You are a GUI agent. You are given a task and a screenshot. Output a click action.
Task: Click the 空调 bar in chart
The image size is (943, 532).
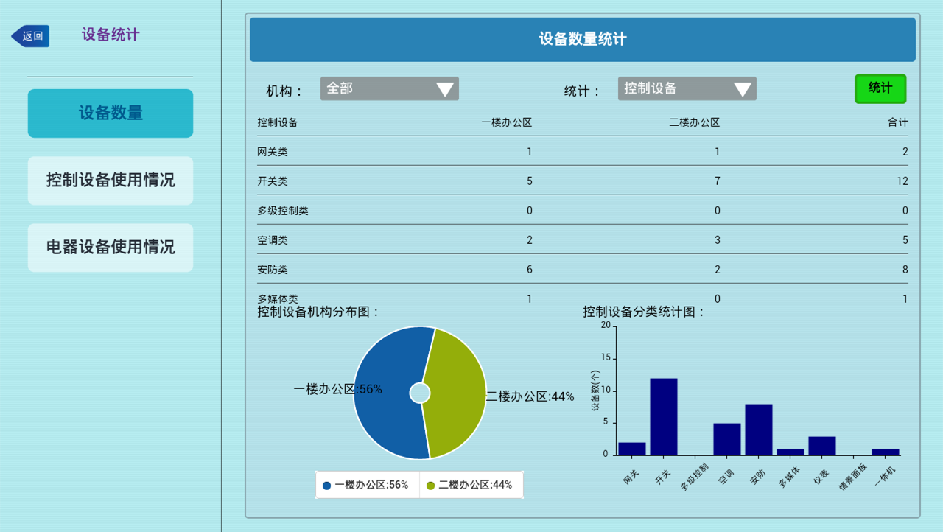tap(727, 439)
